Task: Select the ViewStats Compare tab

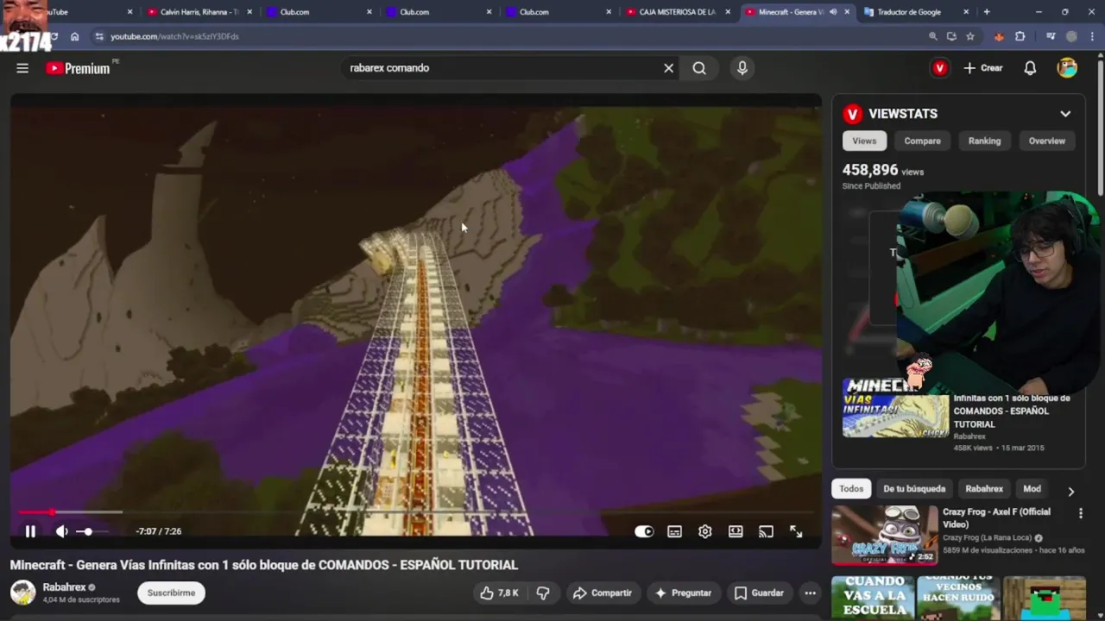Action: coord(922,141)
